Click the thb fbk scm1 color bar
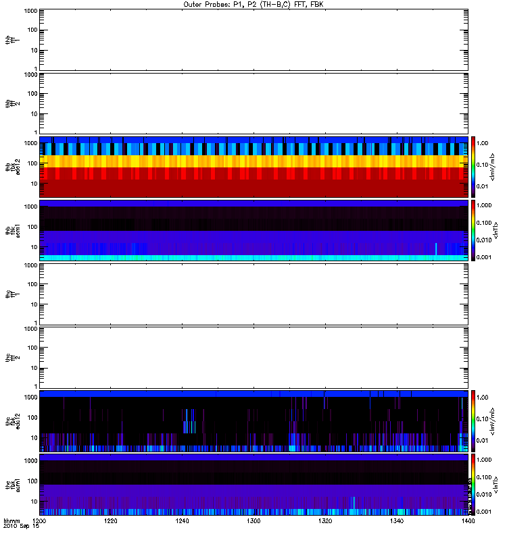This screenshot has height=540, width=507. pyautogui.click(x=473, y=231)
